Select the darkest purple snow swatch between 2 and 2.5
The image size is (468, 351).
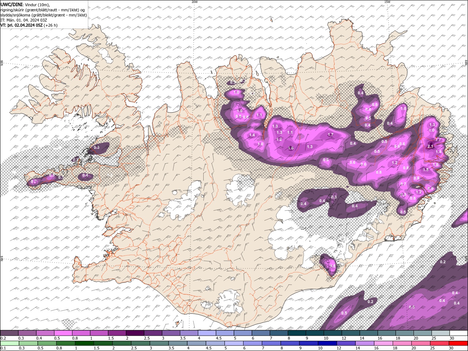tap(135, 333)
